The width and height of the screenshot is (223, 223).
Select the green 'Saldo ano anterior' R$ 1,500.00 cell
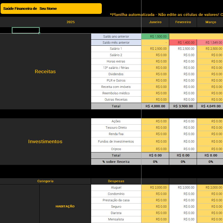(x=155, y=36)
